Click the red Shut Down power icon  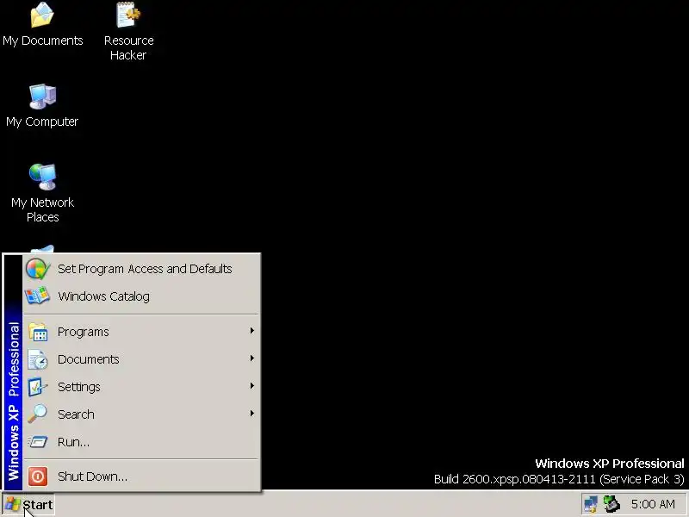38,477
